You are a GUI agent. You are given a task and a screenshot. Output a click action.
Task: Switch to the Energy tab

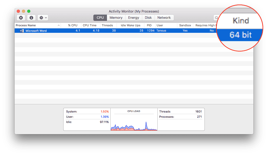coord(134,18)
